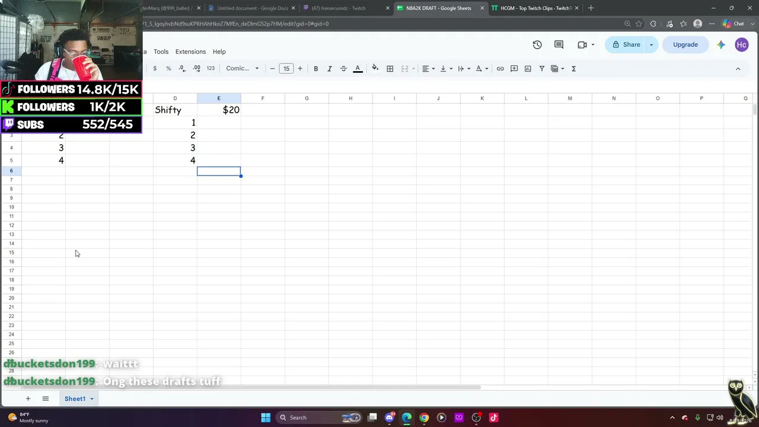
Task: Open the table views dropdown
Action: (557, 69)
